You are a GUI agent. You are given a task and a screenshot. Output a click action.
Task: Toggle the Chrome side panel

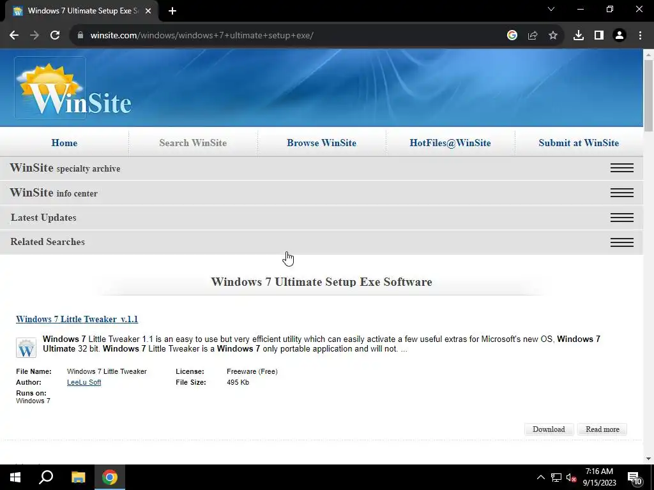[x=599, y=36]
